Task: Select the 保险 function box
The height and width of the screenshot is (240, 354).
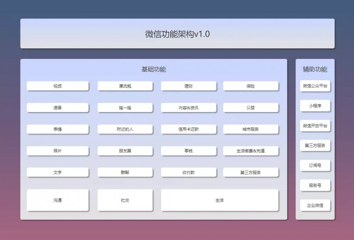Action: 251,86
